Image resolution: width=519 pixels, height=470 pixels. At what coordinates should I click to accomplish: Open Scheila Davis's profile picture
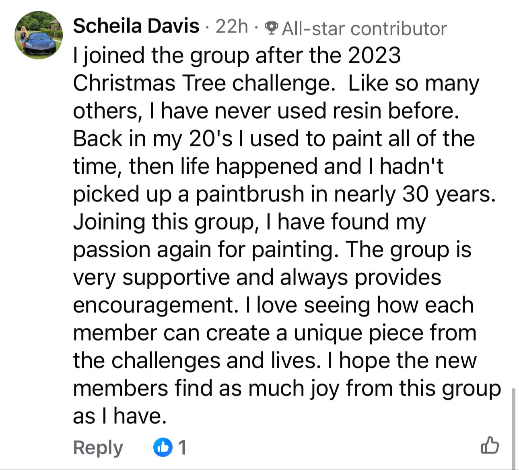pos(39,35)
